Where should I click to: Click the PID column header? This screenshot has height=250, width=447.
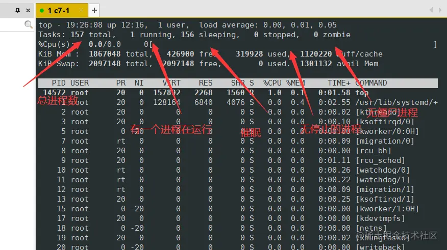[59, 83]
